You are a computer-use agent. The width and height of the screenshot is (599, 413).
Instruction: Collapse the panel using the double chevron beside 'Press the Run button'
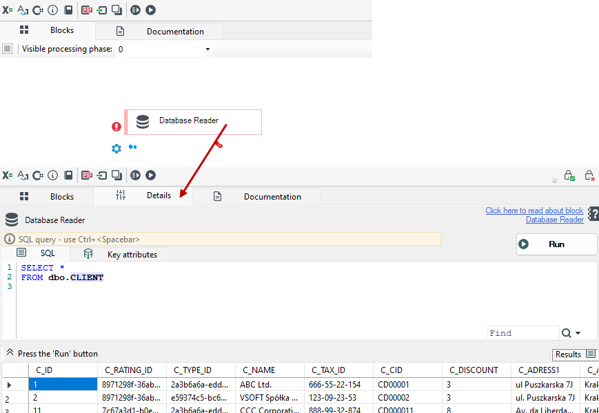(x=10, y=352)
